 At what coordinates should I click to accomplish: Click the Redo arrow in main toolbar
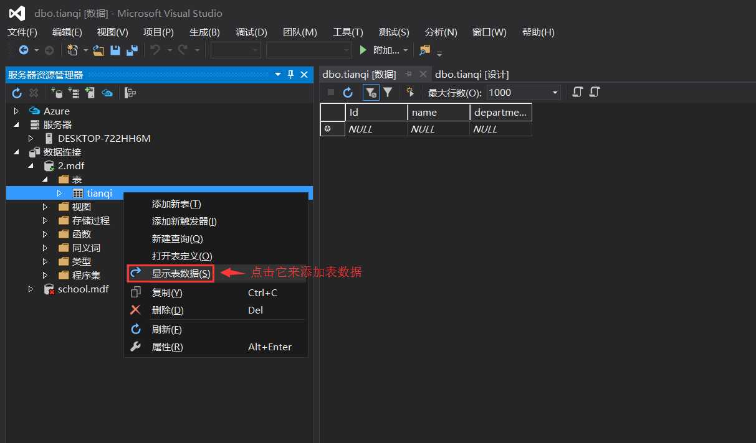pos(183,50)
